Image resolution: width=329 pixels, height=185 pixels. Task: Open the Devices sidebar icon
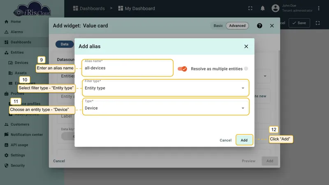pyautogui.click(x=11, y=63)
